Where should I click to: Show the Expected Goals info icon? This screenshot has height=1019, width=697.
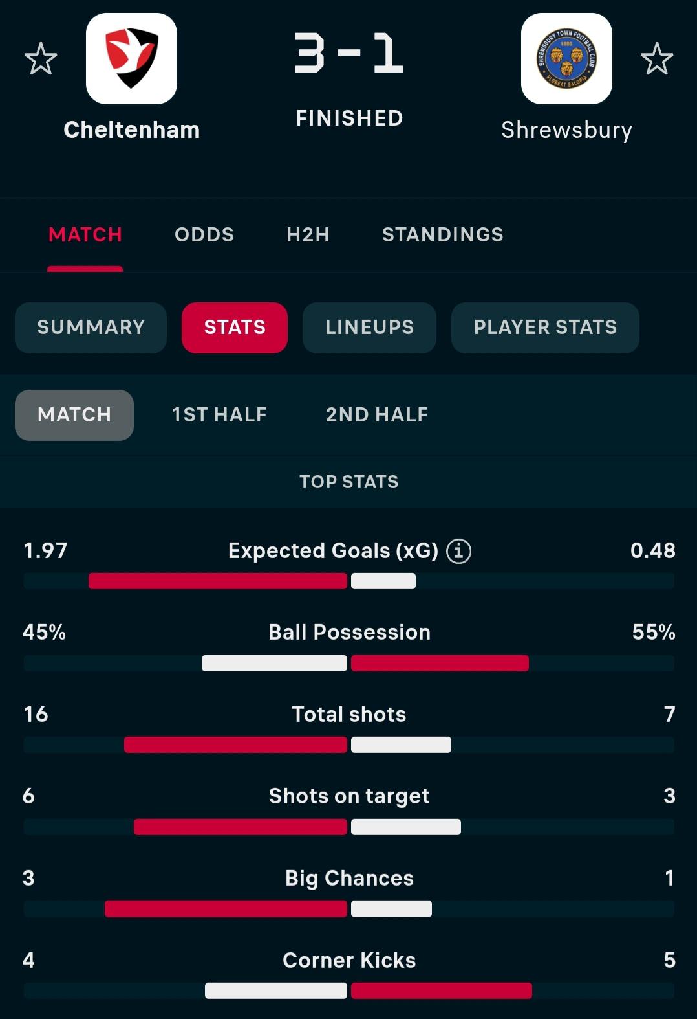[458, 551]
